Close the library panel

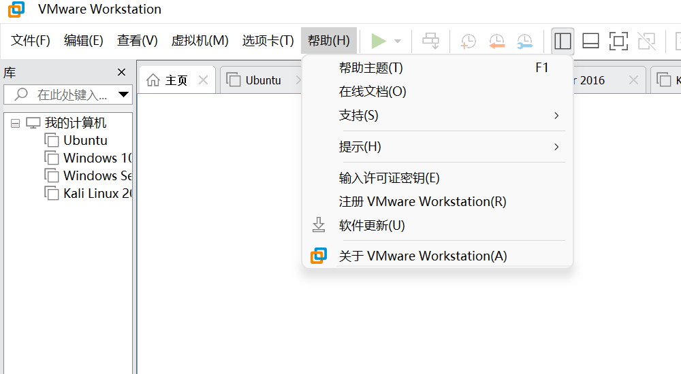click(x=121, y=73)
